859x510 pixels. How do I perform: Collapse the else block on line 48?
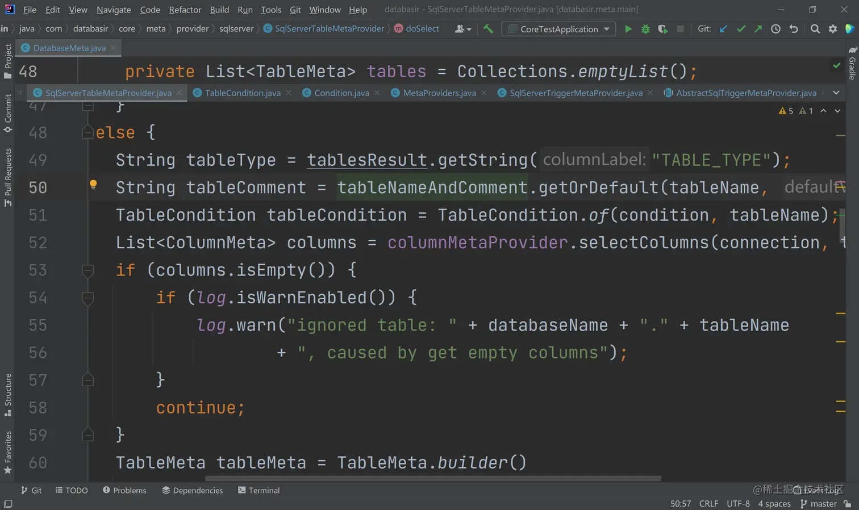click(87, 132)
